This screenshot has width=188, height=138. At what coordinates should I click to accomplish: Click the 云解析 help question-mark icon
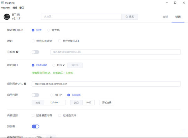[17, 52]
